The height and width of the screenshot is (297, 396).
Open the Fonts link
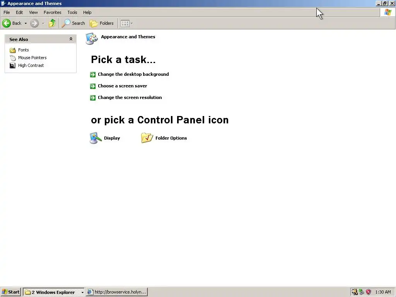(x=24, y=50)
